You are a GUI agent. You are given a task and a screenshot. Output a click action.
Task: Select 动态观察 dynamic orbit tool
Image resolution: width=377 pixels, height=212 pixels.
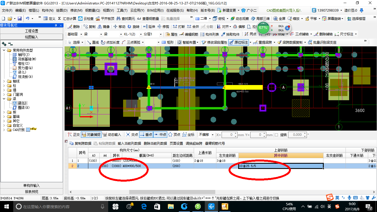click(x=240, y=18)
